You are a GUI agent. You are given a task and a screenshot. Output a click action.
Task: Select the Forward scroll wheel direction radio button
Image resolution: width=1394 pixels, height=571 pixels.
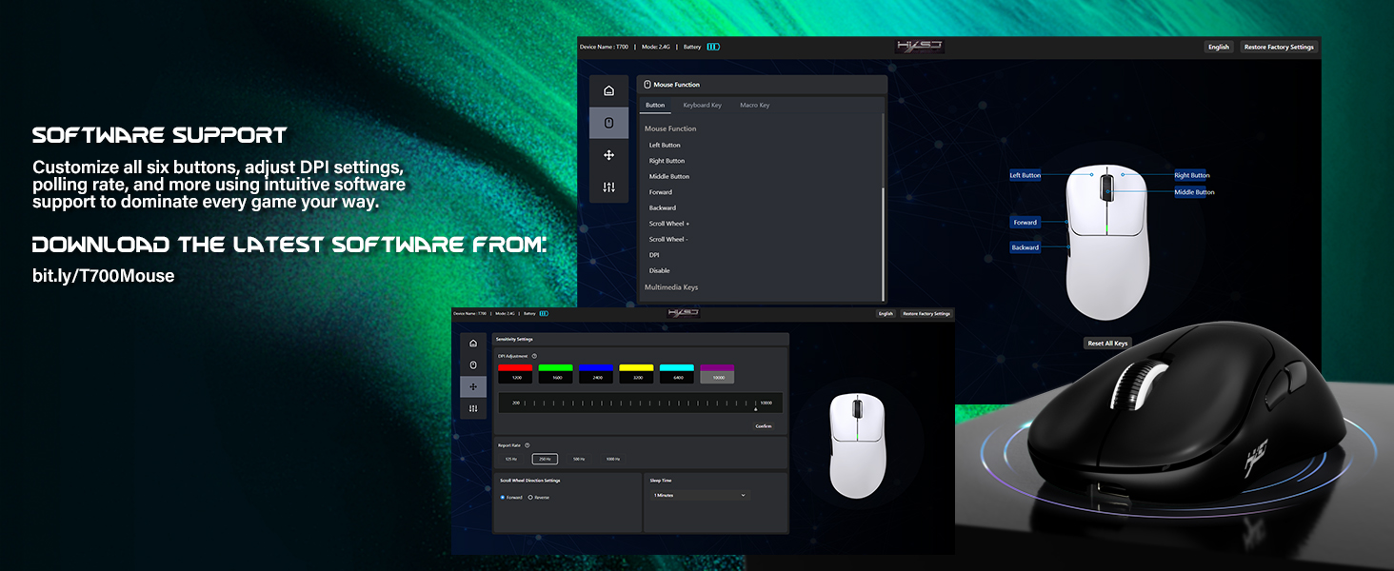[x=503, y=498]
